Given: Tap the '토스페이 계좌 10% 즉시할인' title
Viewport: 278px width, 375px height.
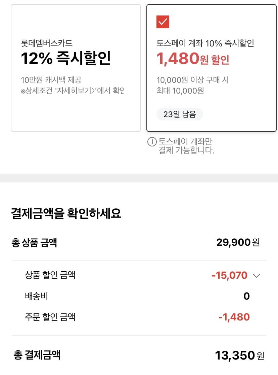Looking at the screenshot, I should coord(205,43).
